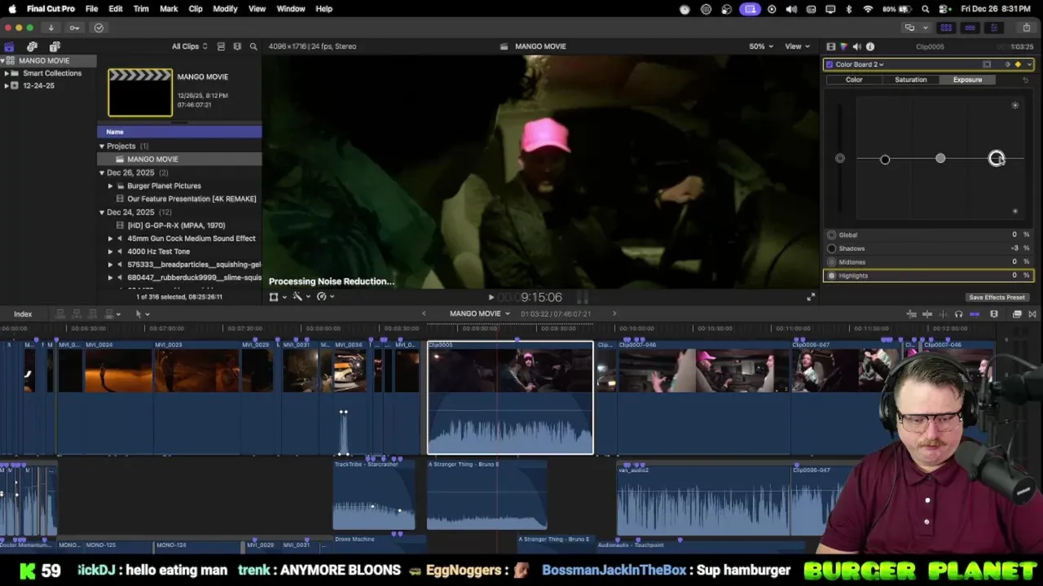Toggle the Timeline panel visibility button
The height and width of the screenshot is (586, 1043).
970,28
